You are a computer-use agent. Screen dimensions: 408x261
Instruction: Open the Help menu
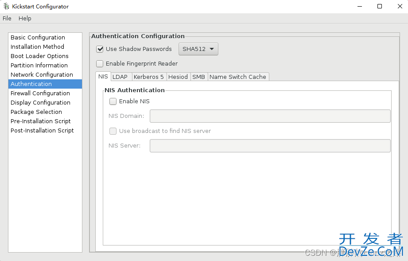pos(25,19)
